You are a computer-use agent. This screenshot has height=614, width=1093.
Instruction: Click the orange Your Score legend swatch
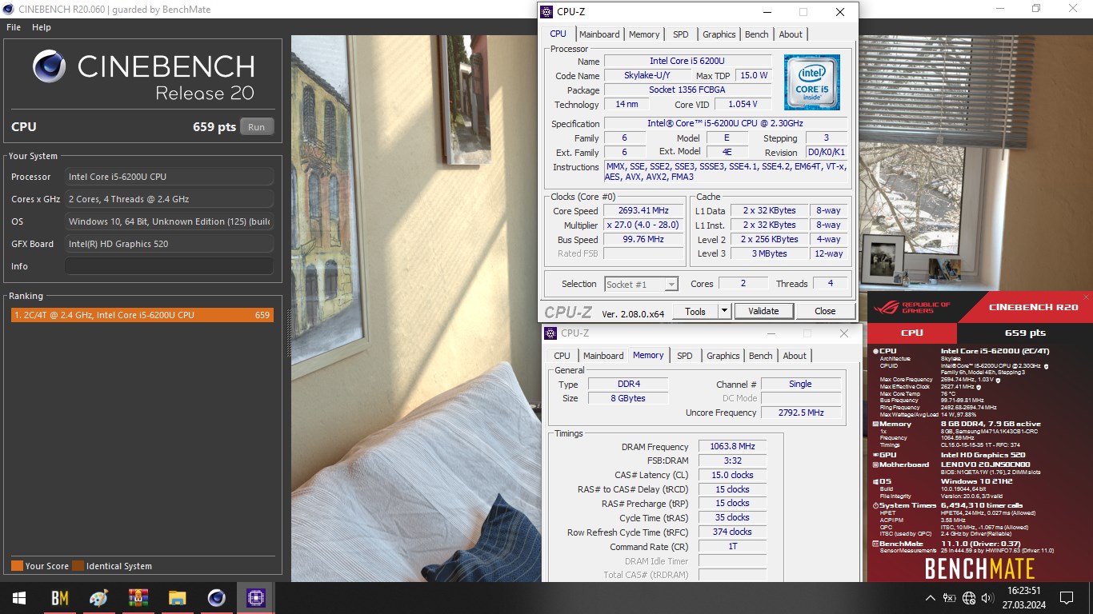coord(17,566)
